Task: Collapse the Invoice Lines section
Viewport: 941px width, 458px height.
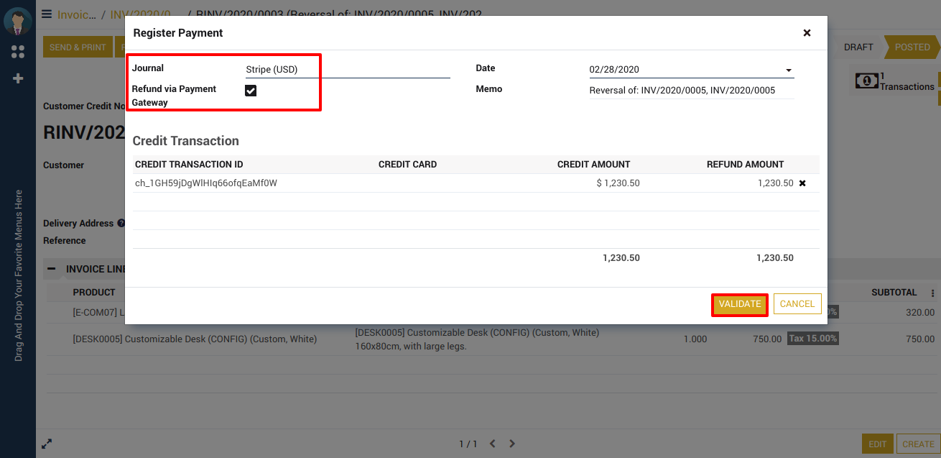Action: (x=51, y=269)
